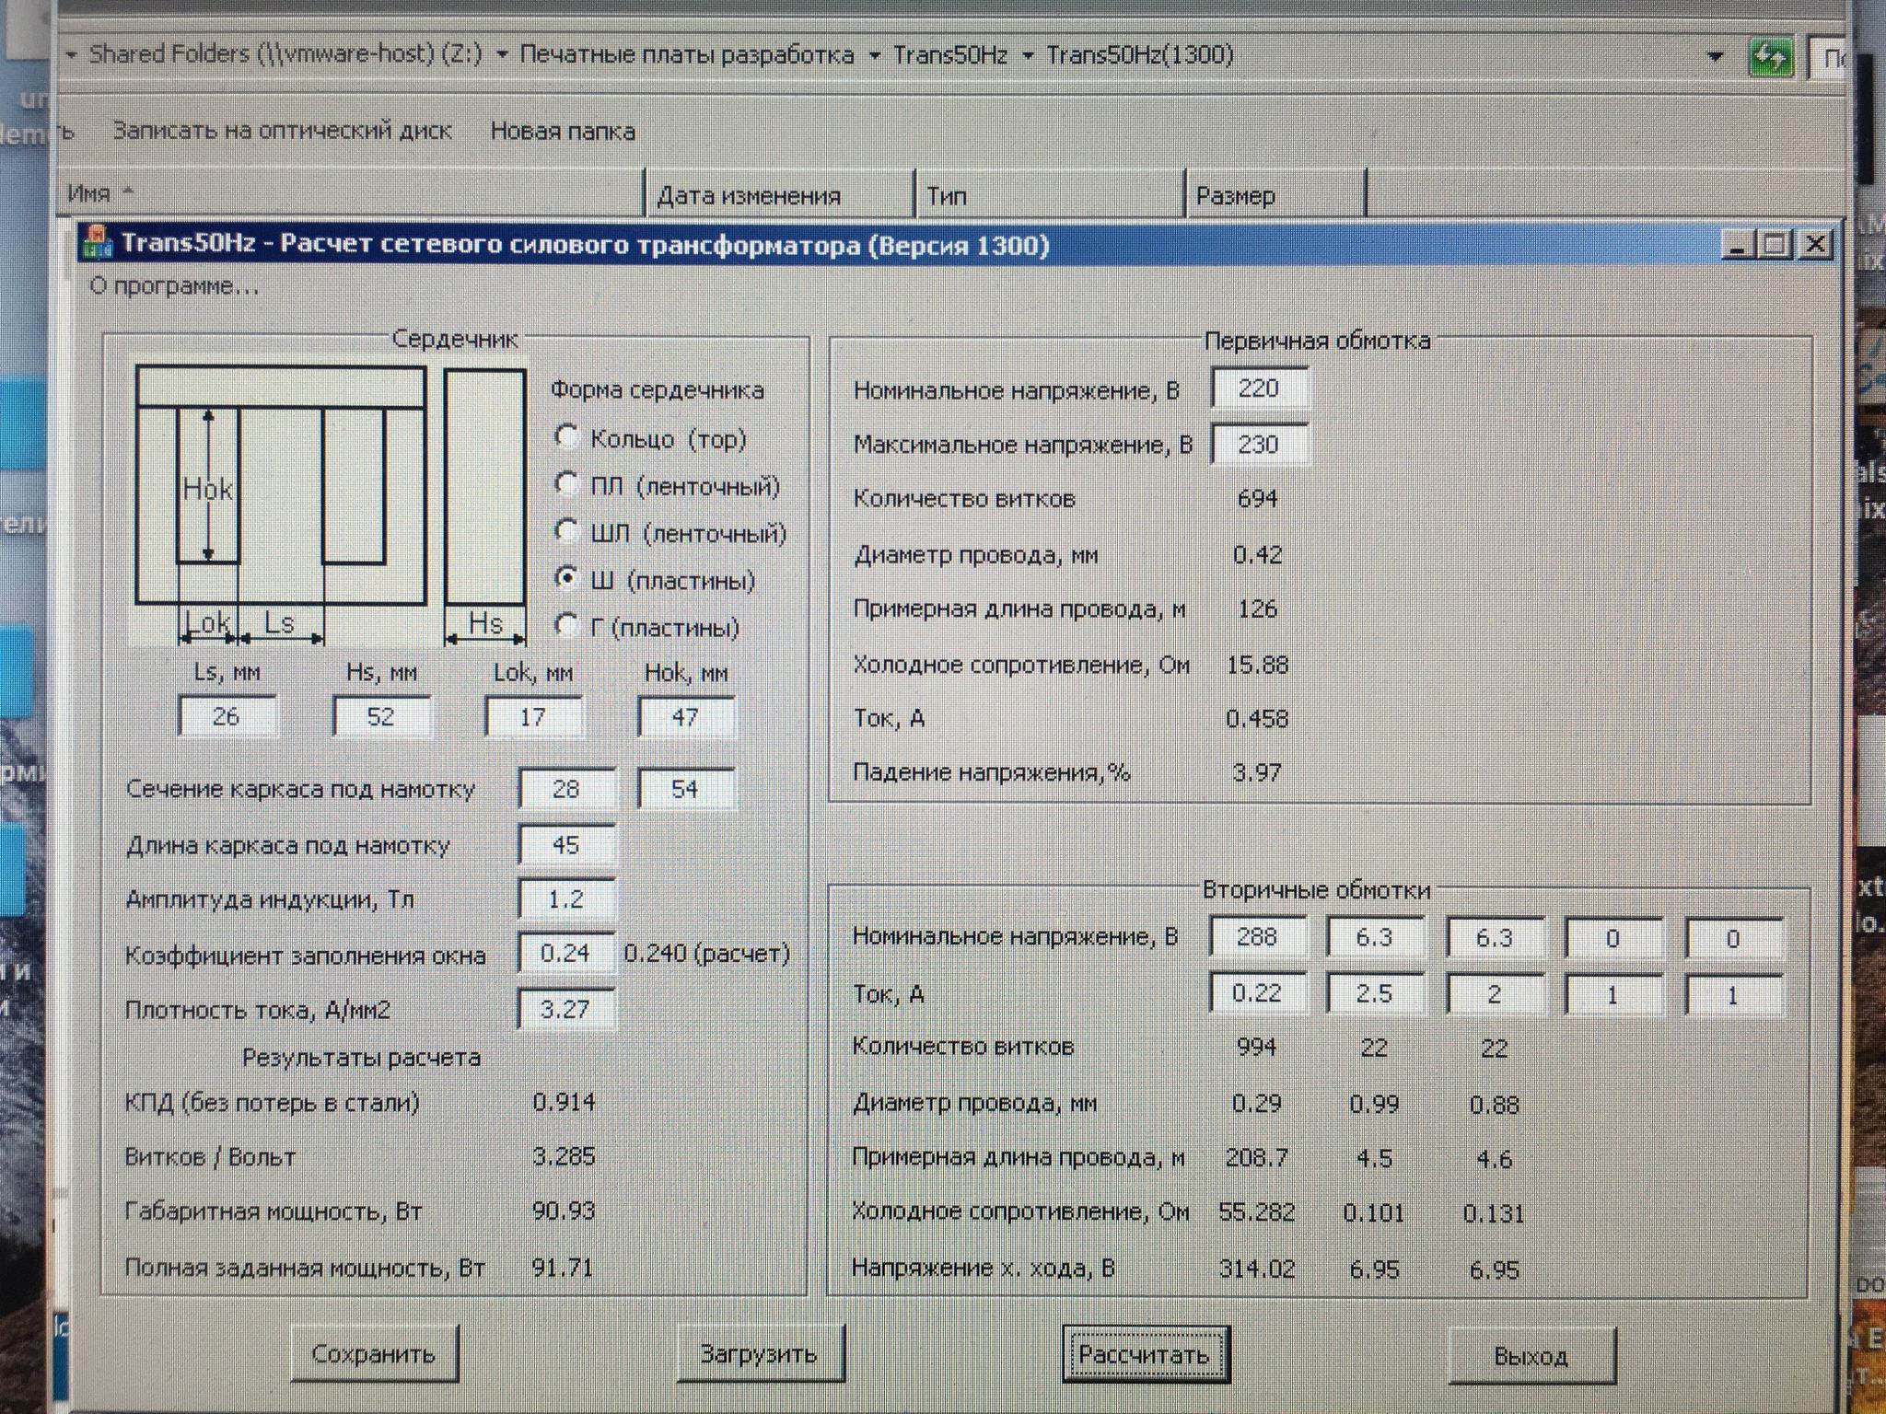Select the ШЛ (ленточный) core shape
The height and width of the screenshot is (1414, 1886).
click(x=567, y=531)
